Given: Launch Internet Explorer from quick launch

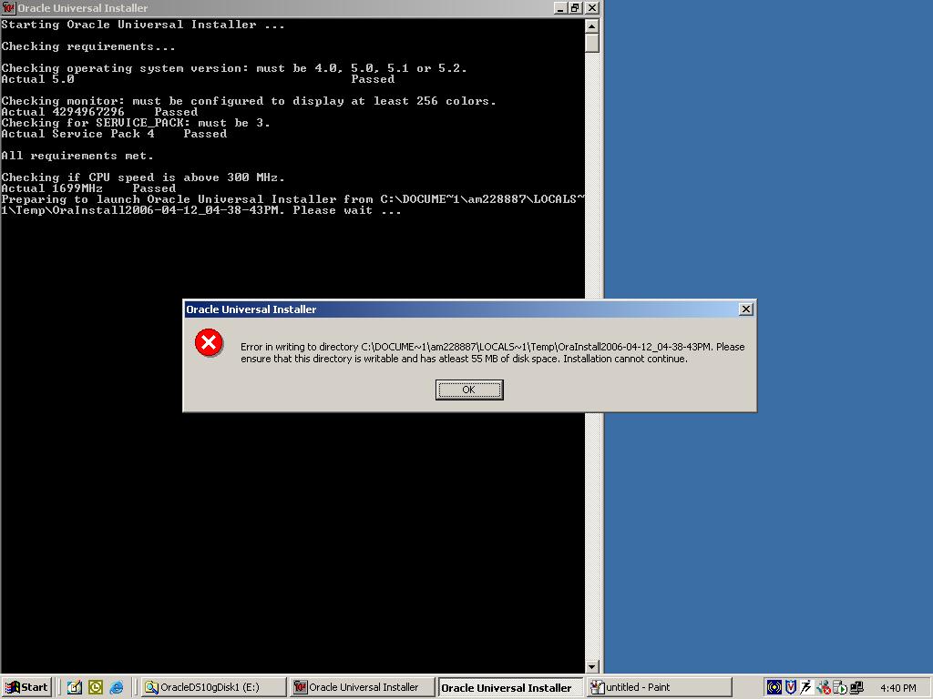Looking at the screenshot, I should [117, 688].
